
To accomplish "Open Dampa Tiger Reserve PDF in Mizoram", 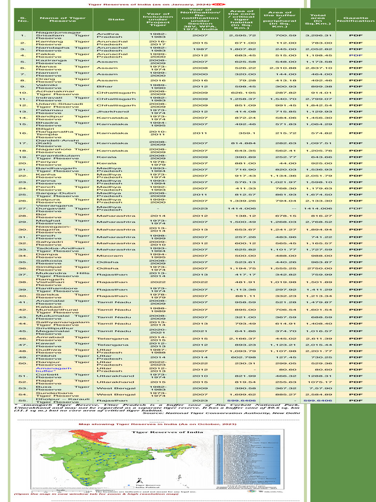I will point(355,256).
